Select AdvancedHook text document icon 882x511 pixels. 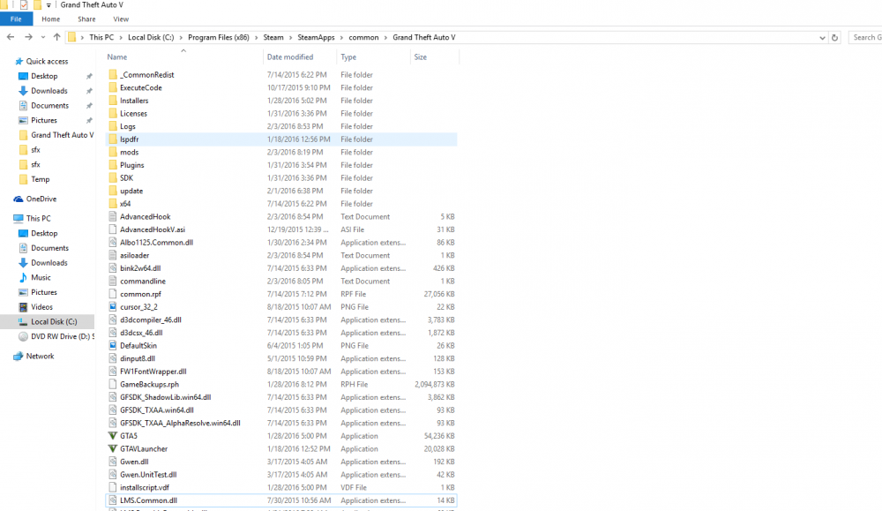113,217
